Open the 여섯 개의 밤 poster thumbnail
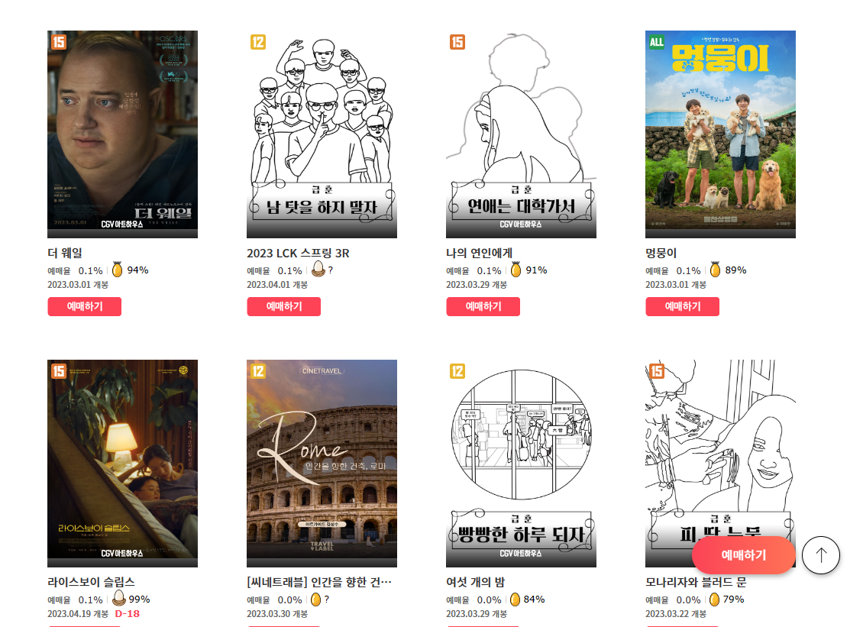 (x=521, y=464)
